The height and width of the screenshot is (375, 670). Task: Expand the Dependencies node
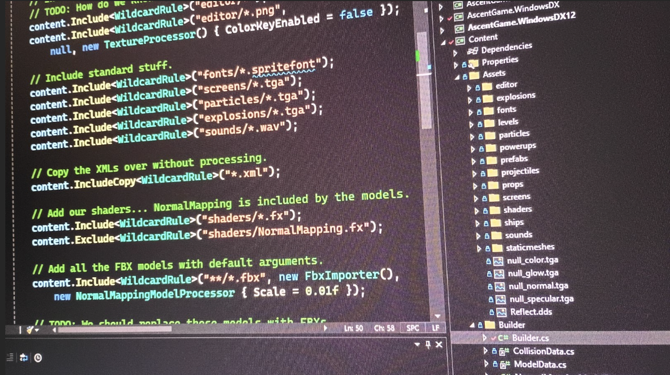pos(455,53)
